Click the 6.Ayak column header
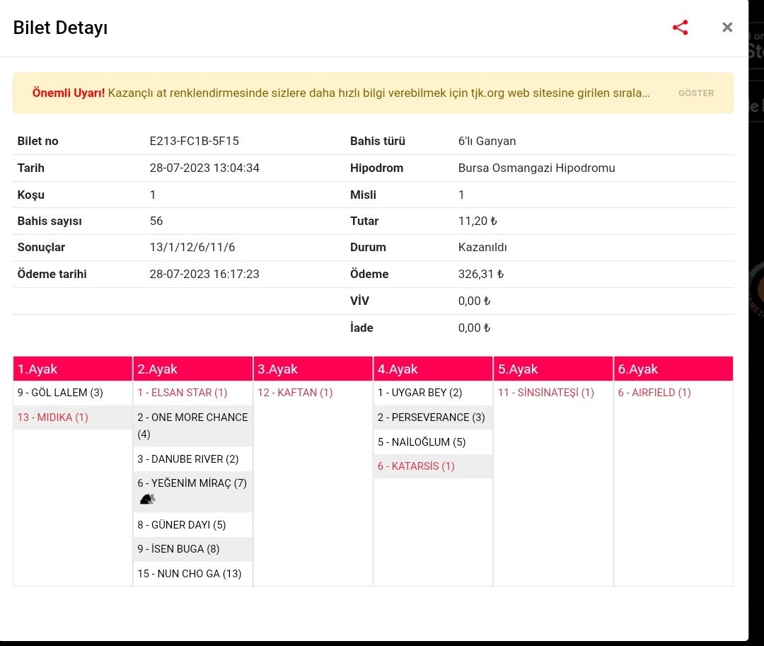 click(673, 369)
